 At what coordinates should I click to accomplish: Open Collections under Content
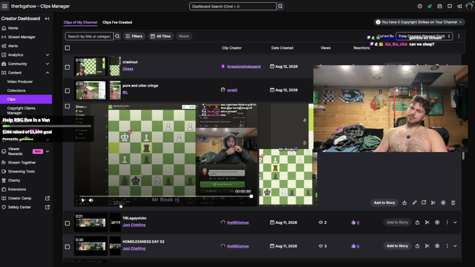(16, 90)
